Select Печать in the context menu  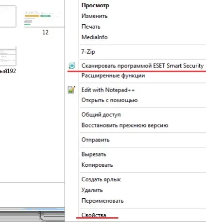(91, 27)
